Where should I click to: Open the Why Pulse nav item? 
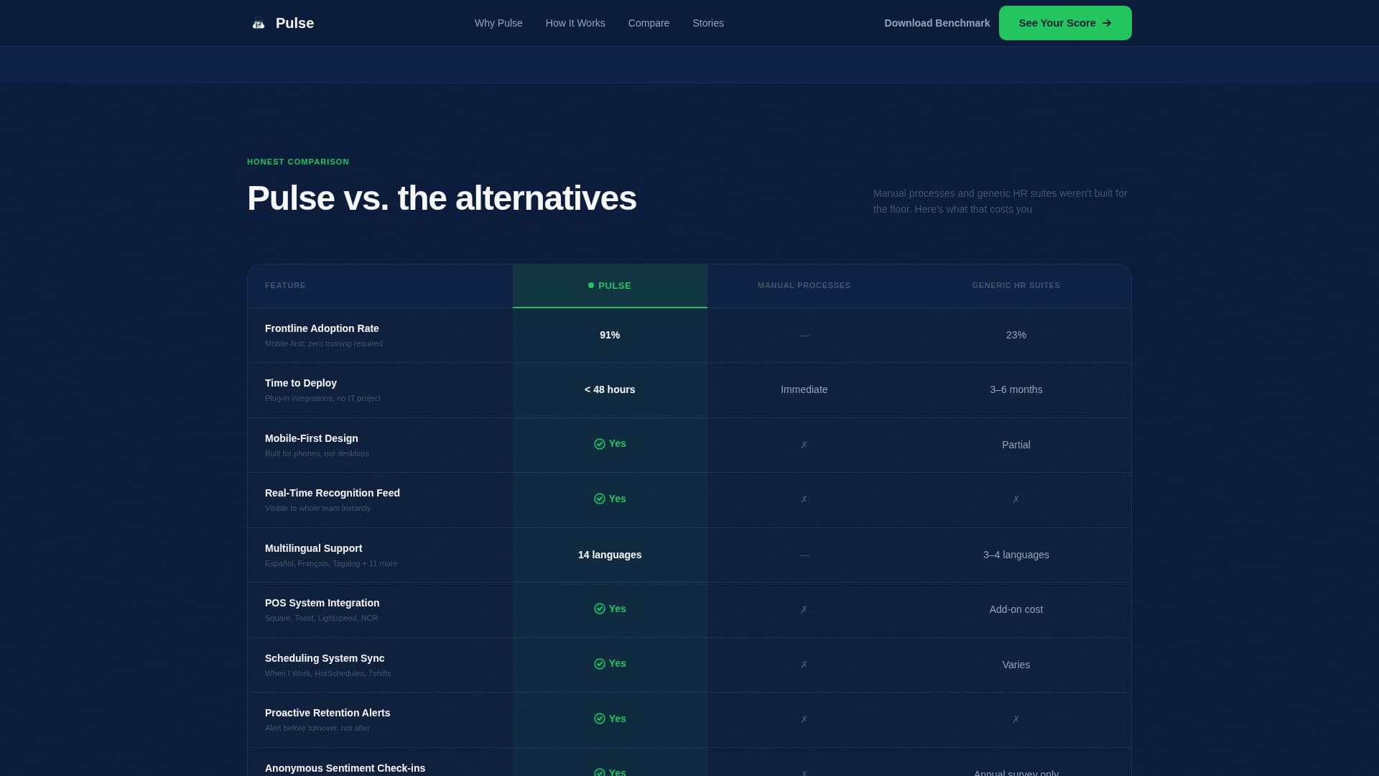coord(498,23)
